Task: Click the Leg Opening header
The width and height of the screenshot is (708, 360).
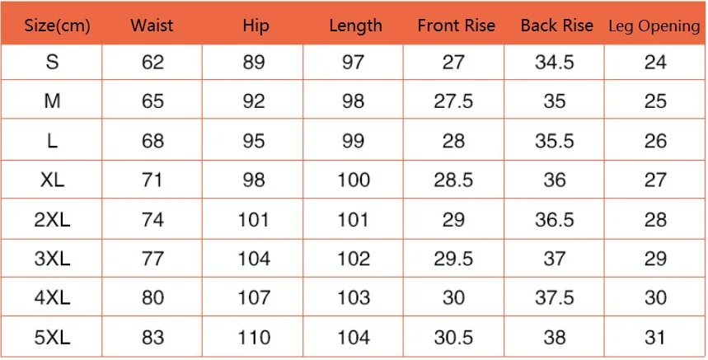Action: coord(654,26)
